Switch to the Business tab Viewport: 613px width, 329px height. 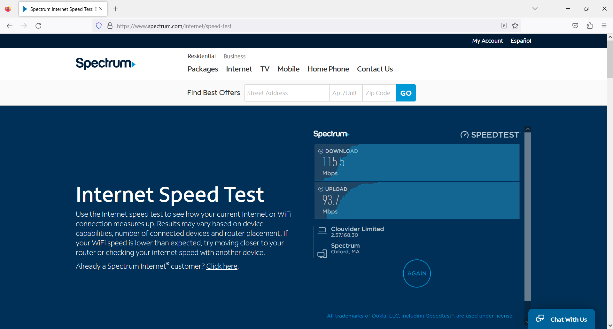click(x=234, y=56)
